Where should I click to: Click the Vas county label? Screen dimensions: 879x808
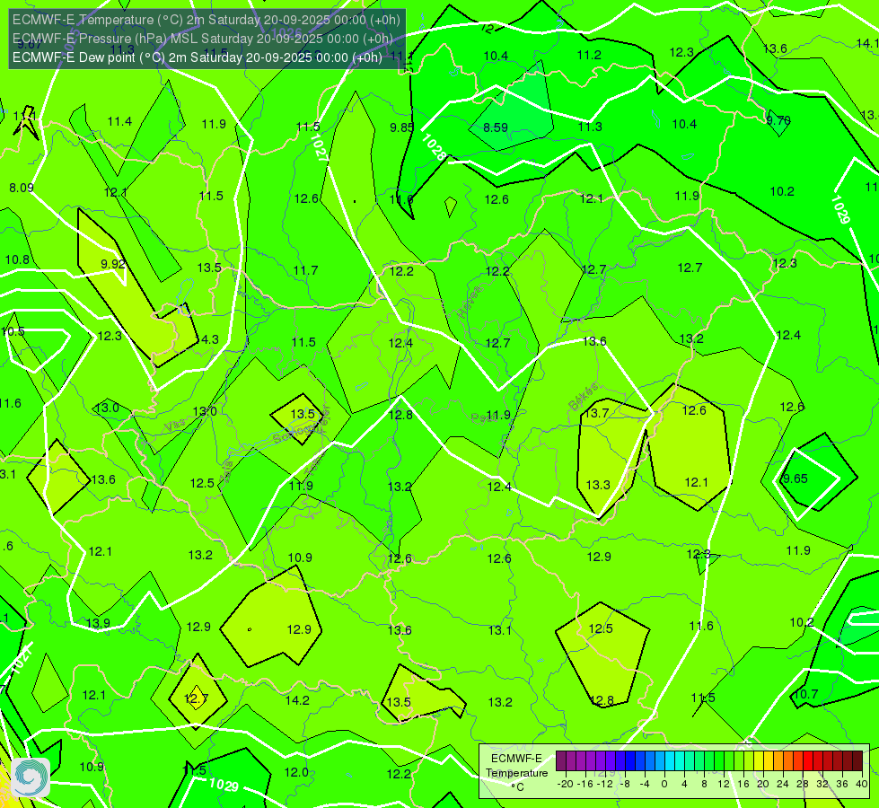point(174,426)
